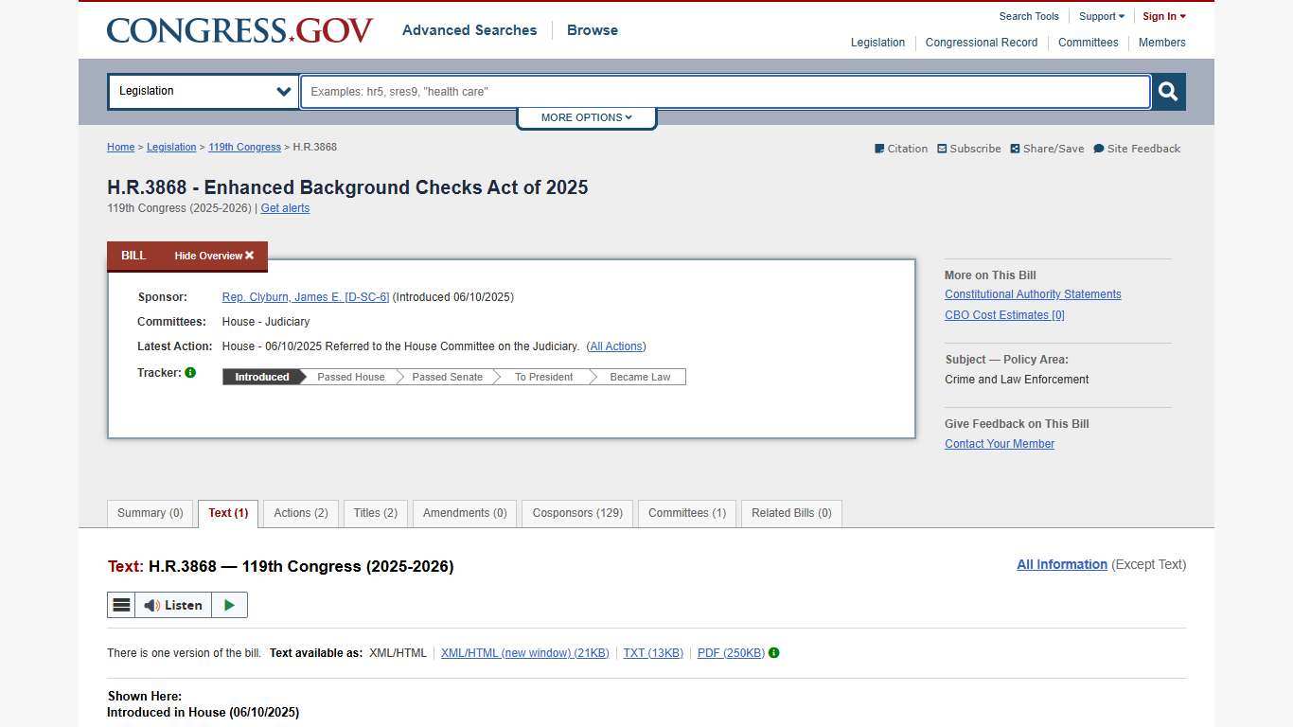Click the Listen speaker icon
1293x727 pixels.
tap(151, 605)
